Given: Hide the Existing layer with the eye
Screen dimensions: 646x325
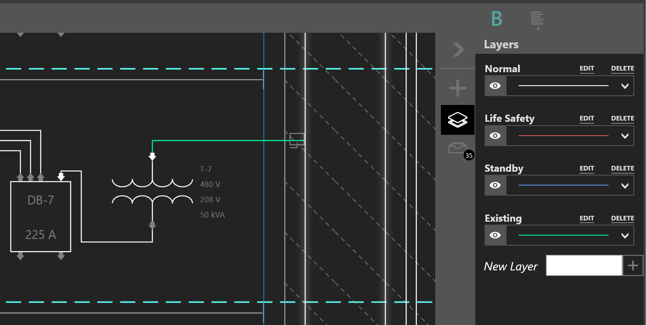Looking at the screenshot, I should click(496, 235).
